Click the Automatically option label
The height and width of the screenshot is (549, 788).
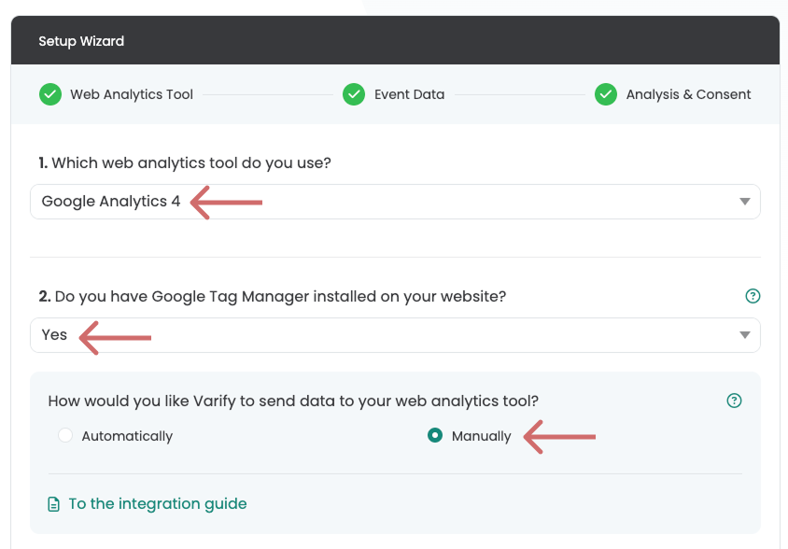127,436
